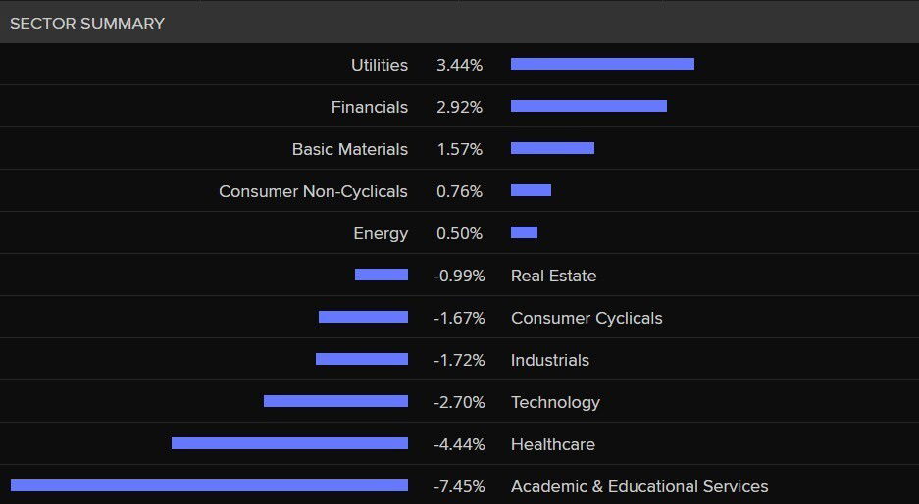Image resolution: width=919 pixels, height=504 pixels.
Task: Click the Financials 2.92% gain bar
Action: 588,106
